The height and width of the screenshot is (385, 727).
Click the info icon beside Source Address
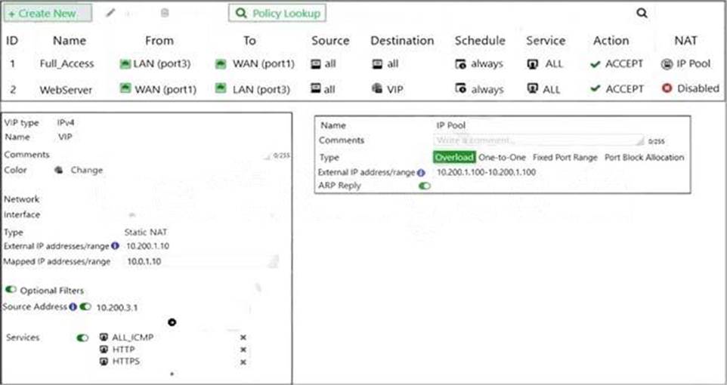[73, 307]
